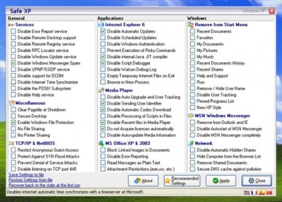Click the MSN Windows Messenger section icon
The width and height of the screenshot is (282, 202).
click(191, 116)
